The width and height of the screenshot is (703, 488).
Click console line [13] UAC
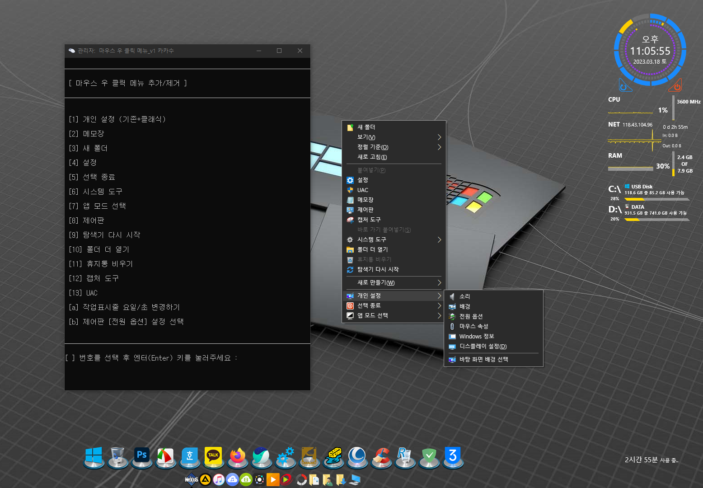point(83,293)
